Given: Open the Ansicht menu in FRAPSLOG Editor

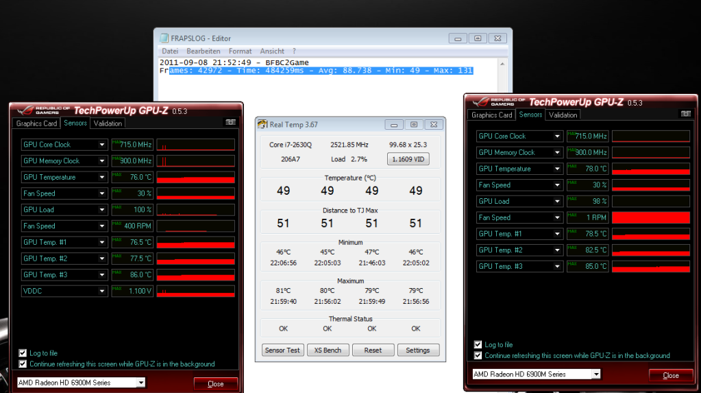Looking at the screenshot, I should click(x=272, y=51).
